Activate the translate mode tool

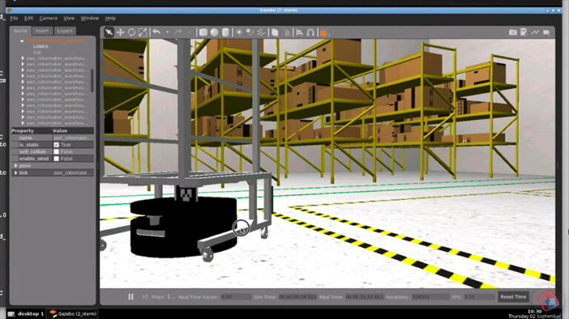(x=120, y=33)
